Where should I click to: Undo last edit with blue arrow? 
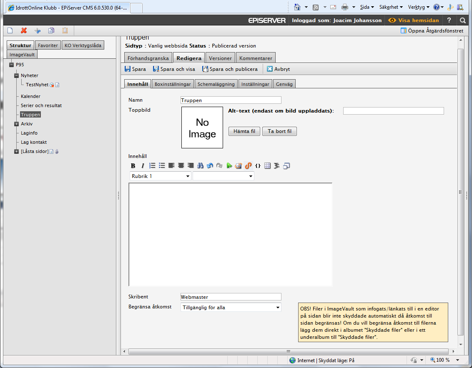click(x=210, y=165)
